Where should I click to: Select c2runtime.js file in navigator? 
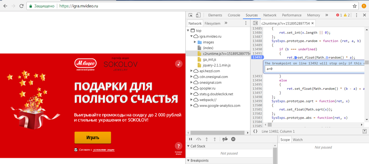227,53
